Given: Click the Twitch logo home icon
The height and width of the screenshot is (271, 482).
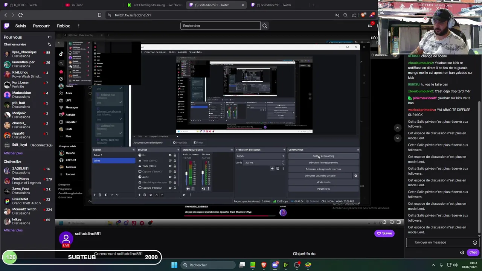Looking at the screenshot, I should point(6,26).
